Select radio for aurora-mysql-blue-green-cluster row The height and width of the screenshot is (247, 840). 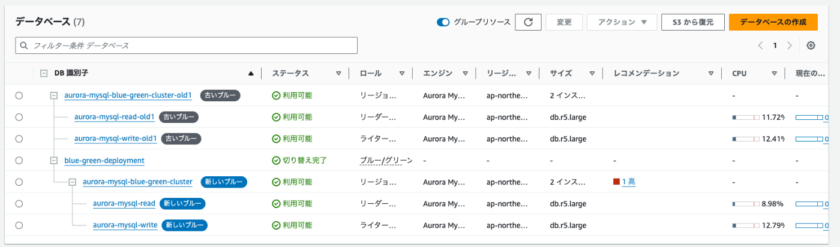pyautogui.click(x=19, y=182)
